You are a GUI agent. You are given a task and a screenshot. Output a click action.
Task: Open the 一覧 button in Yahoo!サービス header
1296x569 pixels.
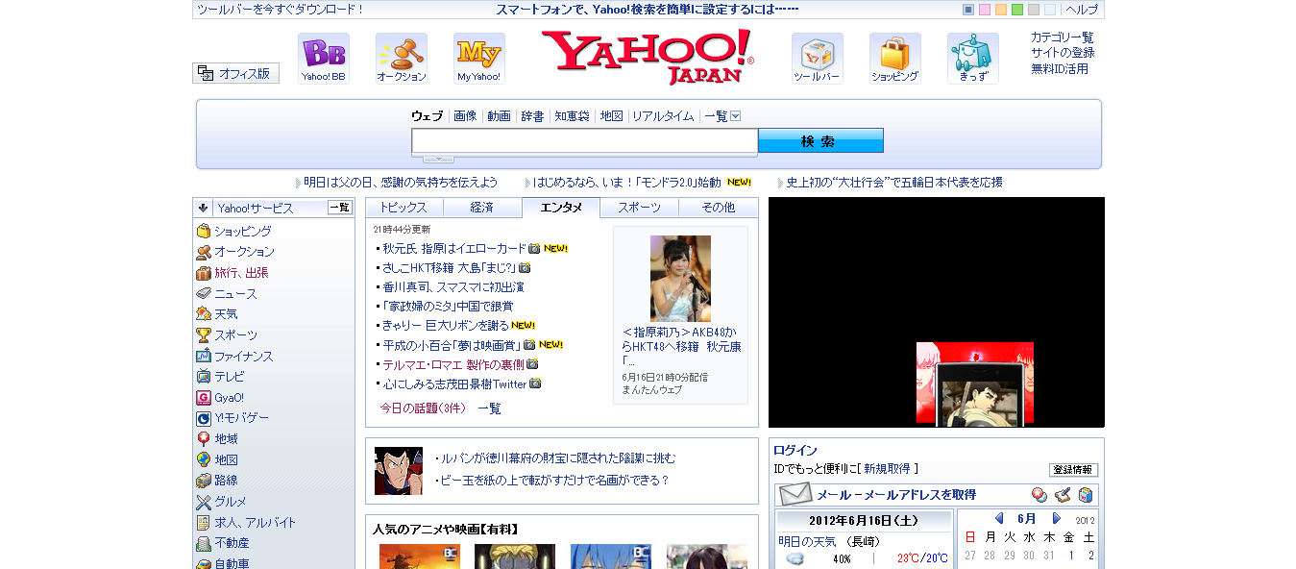point(340,208)
